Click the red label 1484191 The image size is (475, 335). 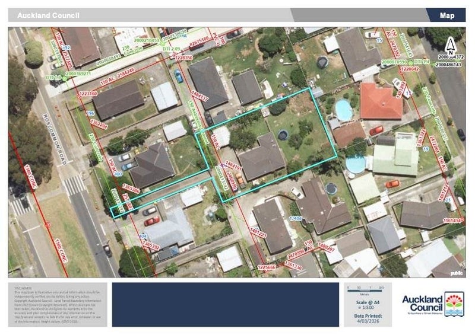(x=233, y=166)
